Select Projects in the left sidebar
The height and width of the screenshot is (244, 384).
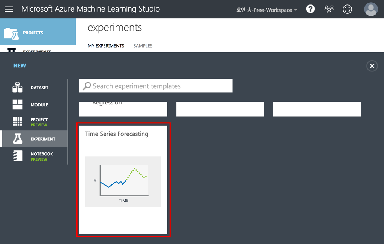tap(33, 33)
